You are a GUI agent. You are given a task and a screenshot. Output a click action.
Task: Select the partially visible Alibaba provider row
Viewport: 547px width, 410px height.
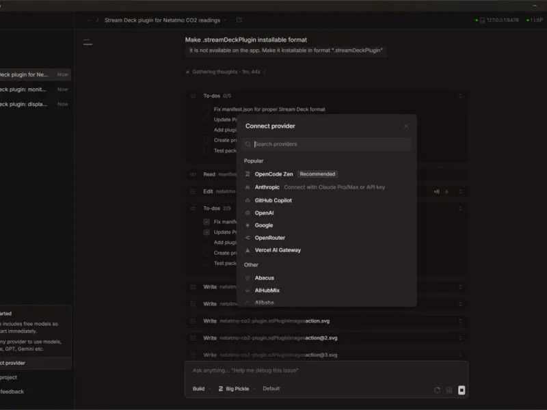[x=327, y=303]
